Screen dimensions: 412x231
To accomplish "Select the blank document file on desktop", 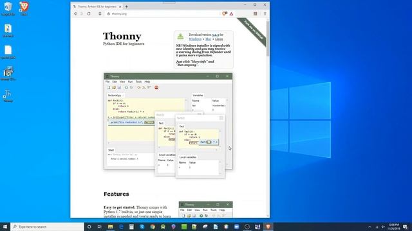I will 8,52.
